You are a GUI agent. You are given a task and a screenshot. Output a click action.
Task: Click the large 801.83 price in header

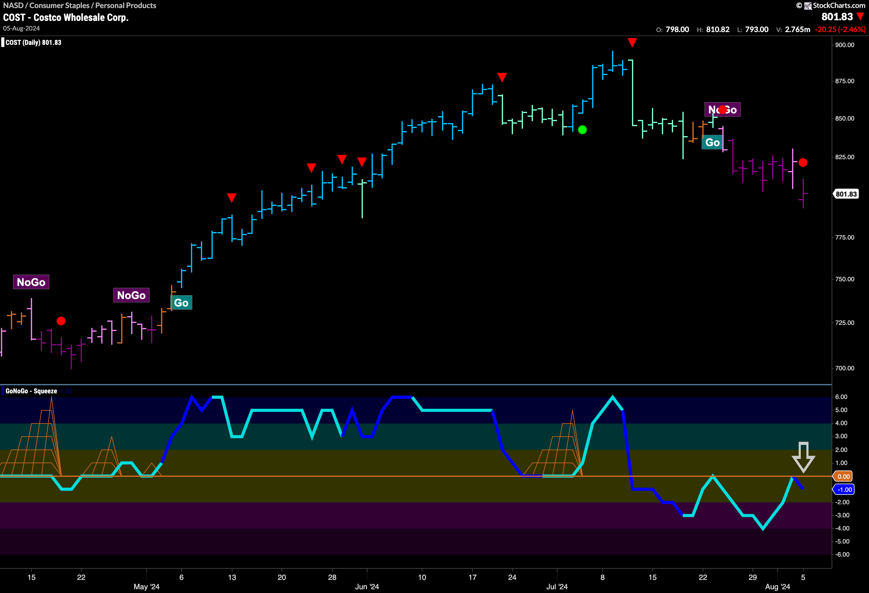click(837, 17)
